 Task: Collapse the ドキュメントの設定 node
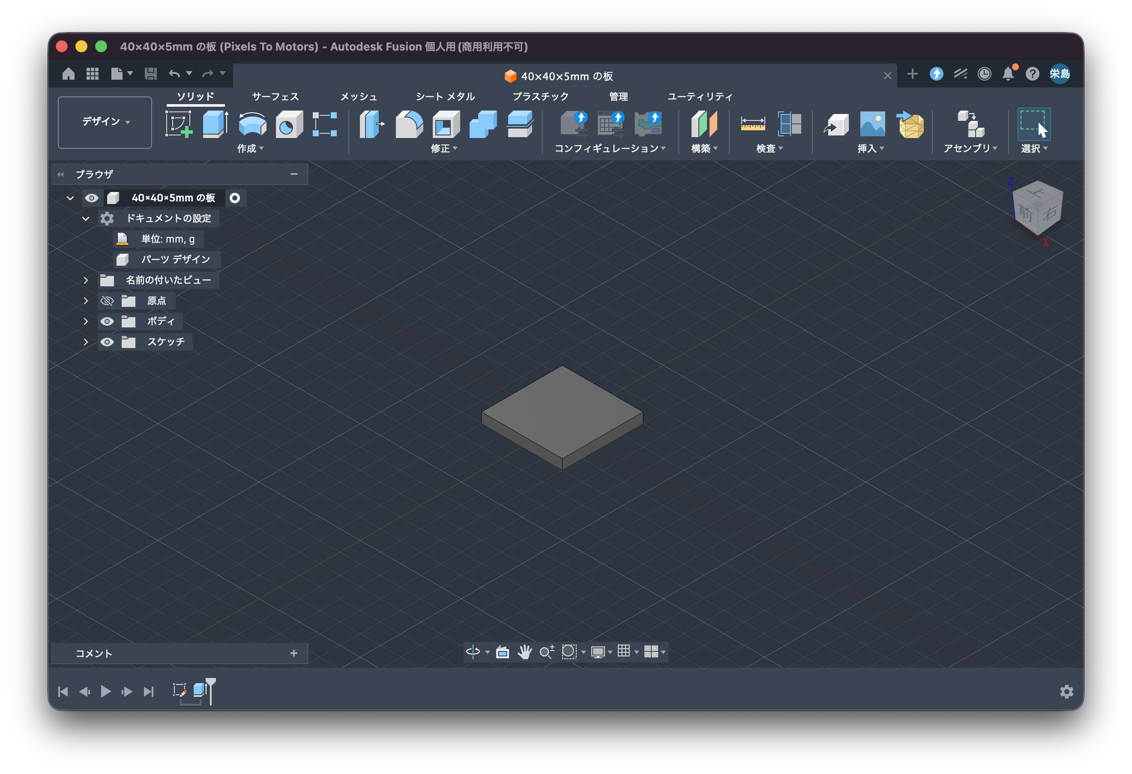point(86,219)
